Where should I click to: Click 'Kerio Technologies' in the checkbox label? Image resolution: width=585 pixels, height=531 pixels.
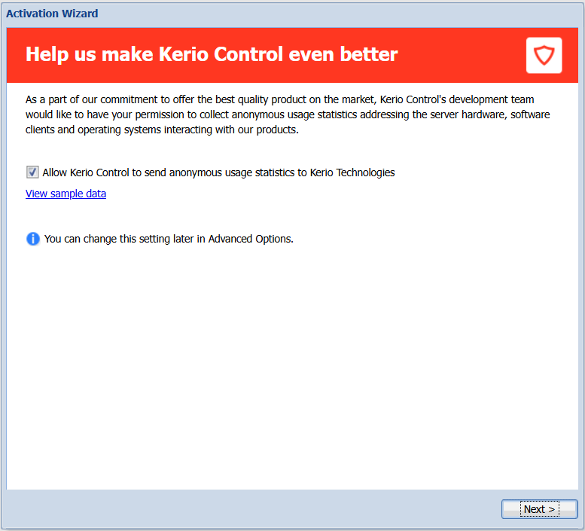[352, 172]
